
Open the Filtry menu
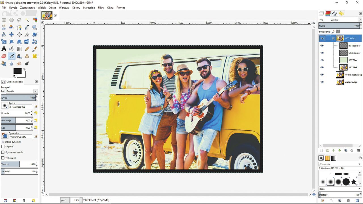[x=101, y=8]
